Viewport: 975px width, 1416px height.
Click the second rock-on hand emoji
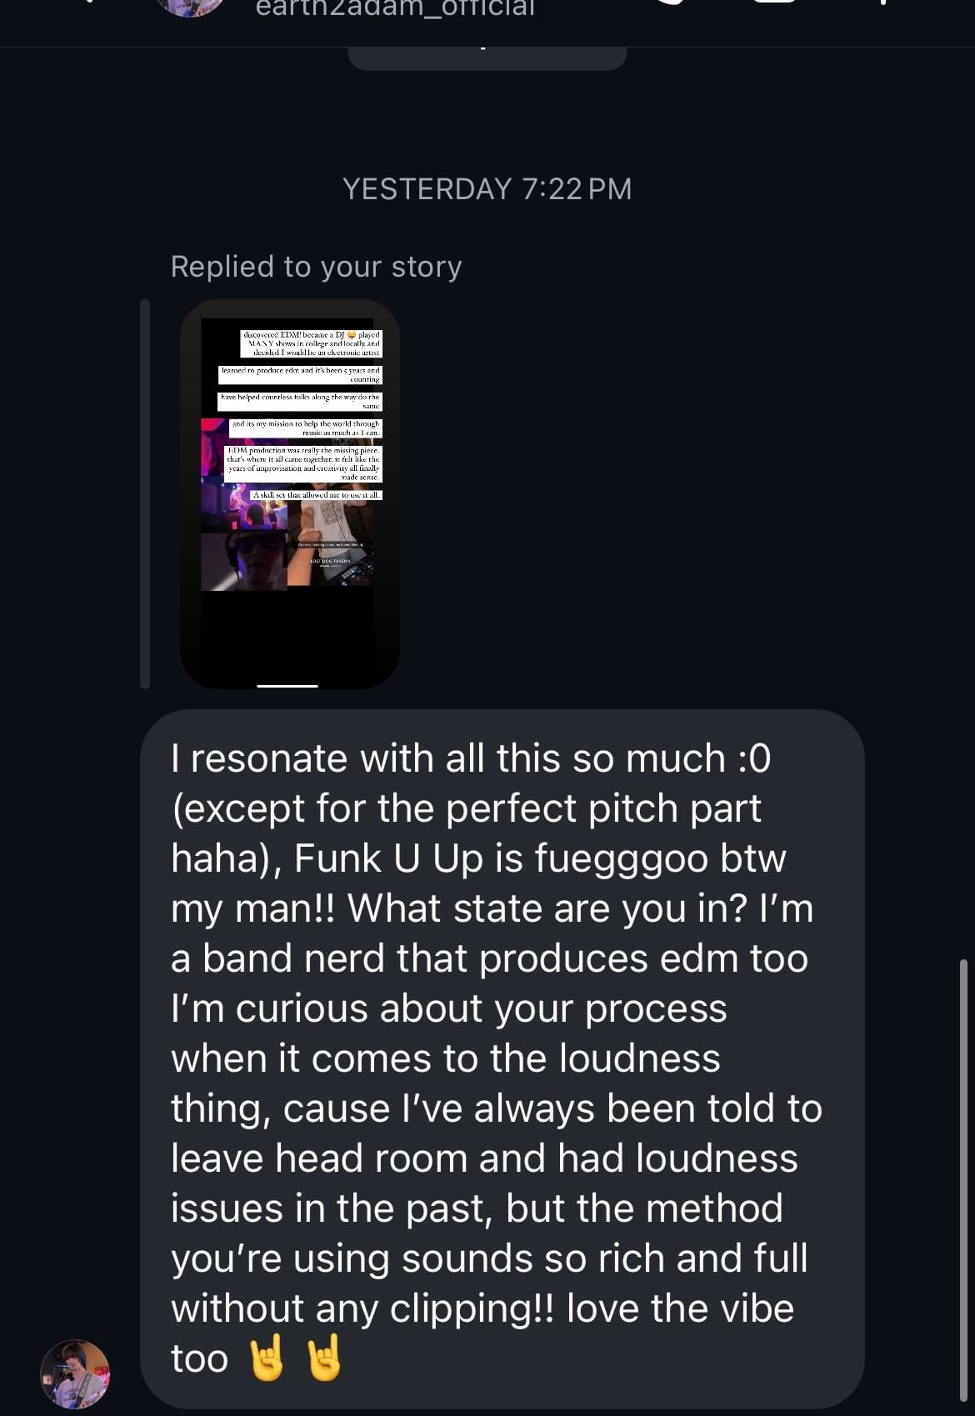click(324, 1358)
